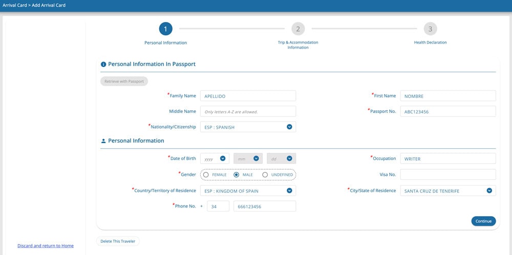Click Delete This Traveler button
The height and width of the screenshot is (255, 512).
pyautogui.click(x=118, y=241)
